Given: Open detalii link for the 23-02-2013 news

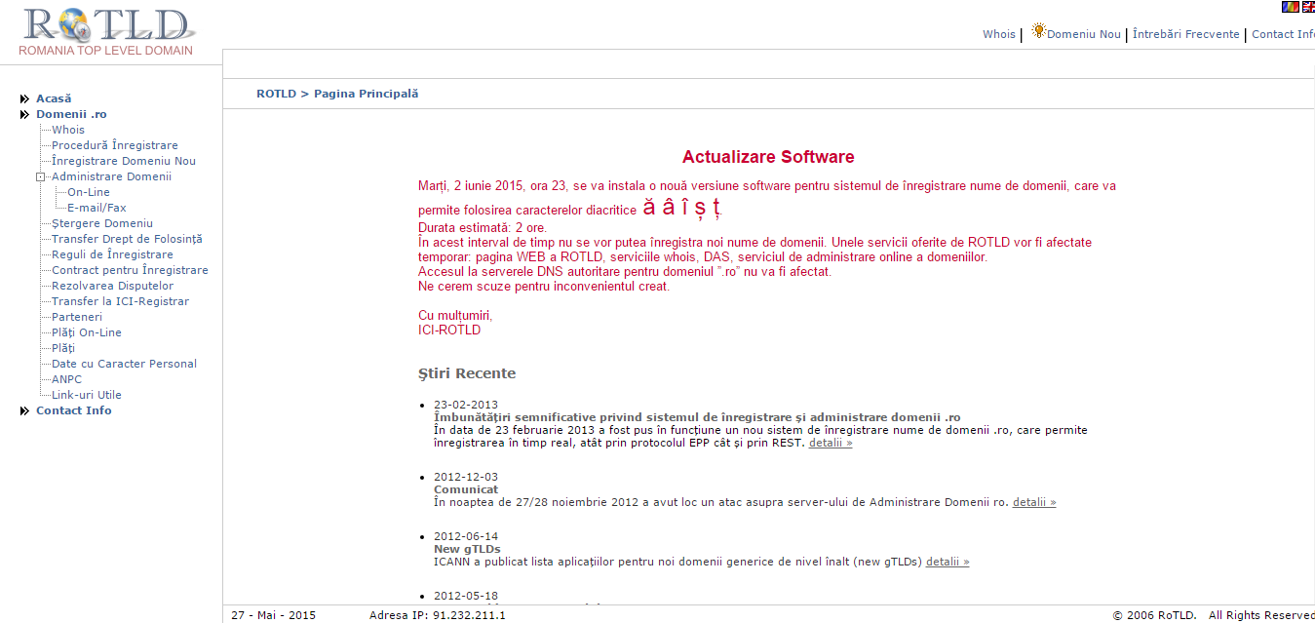Looking at the screenshot, I should pos(831,443).
